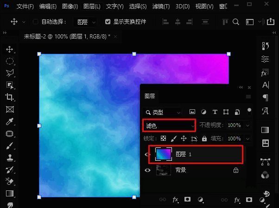Viewport: 279px width, 208px height.
Task: Select the Elliptical Marquee tool
Action: coord(10,61)
